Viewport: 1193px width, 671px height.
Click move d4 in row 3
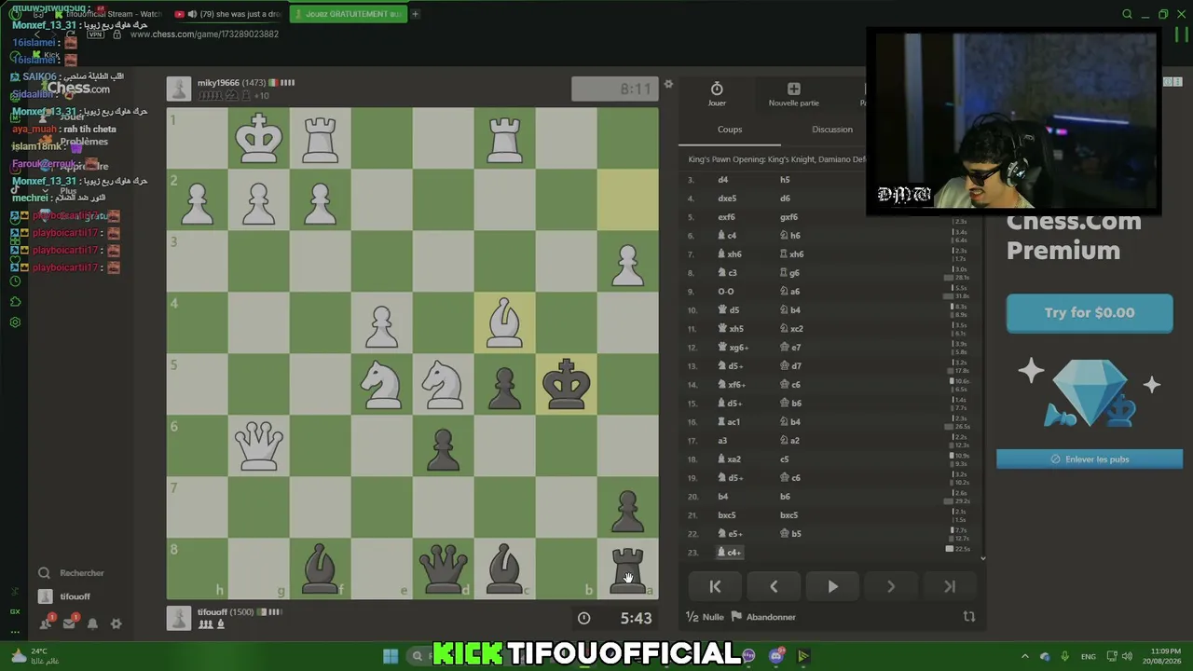[723, 180]
